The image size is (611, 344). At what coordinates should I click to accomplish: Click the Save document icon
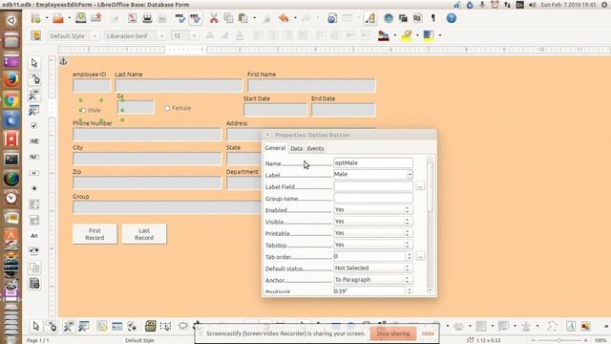pos(80,18)
